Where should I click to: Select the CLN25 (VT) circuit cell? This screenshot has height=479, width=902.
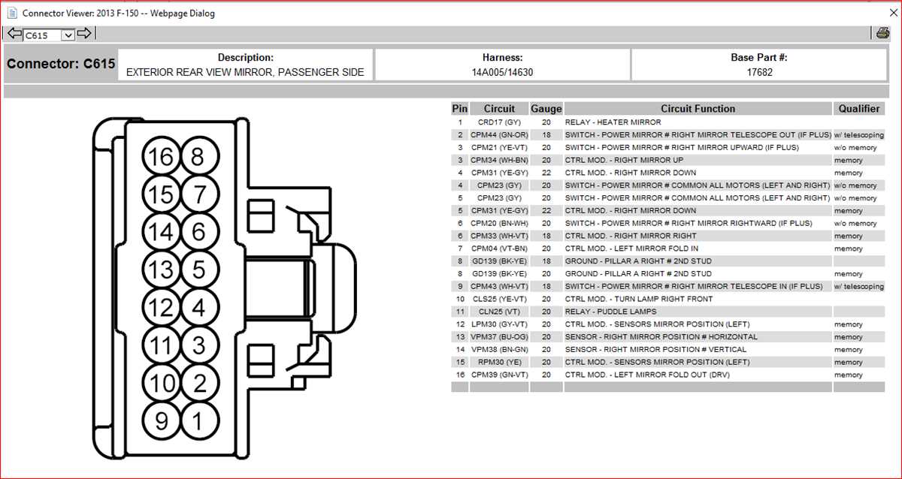(x=499, y=312)
